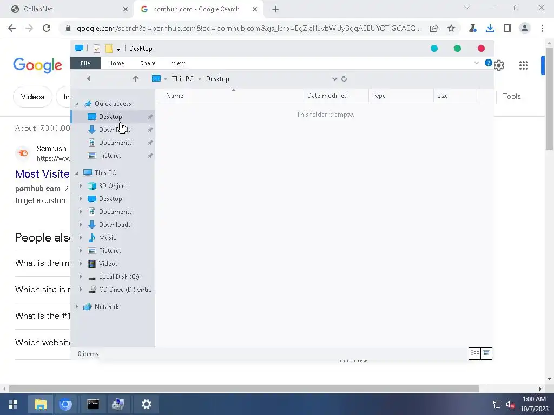Open the Chrome profile avatar

(525, 28)
